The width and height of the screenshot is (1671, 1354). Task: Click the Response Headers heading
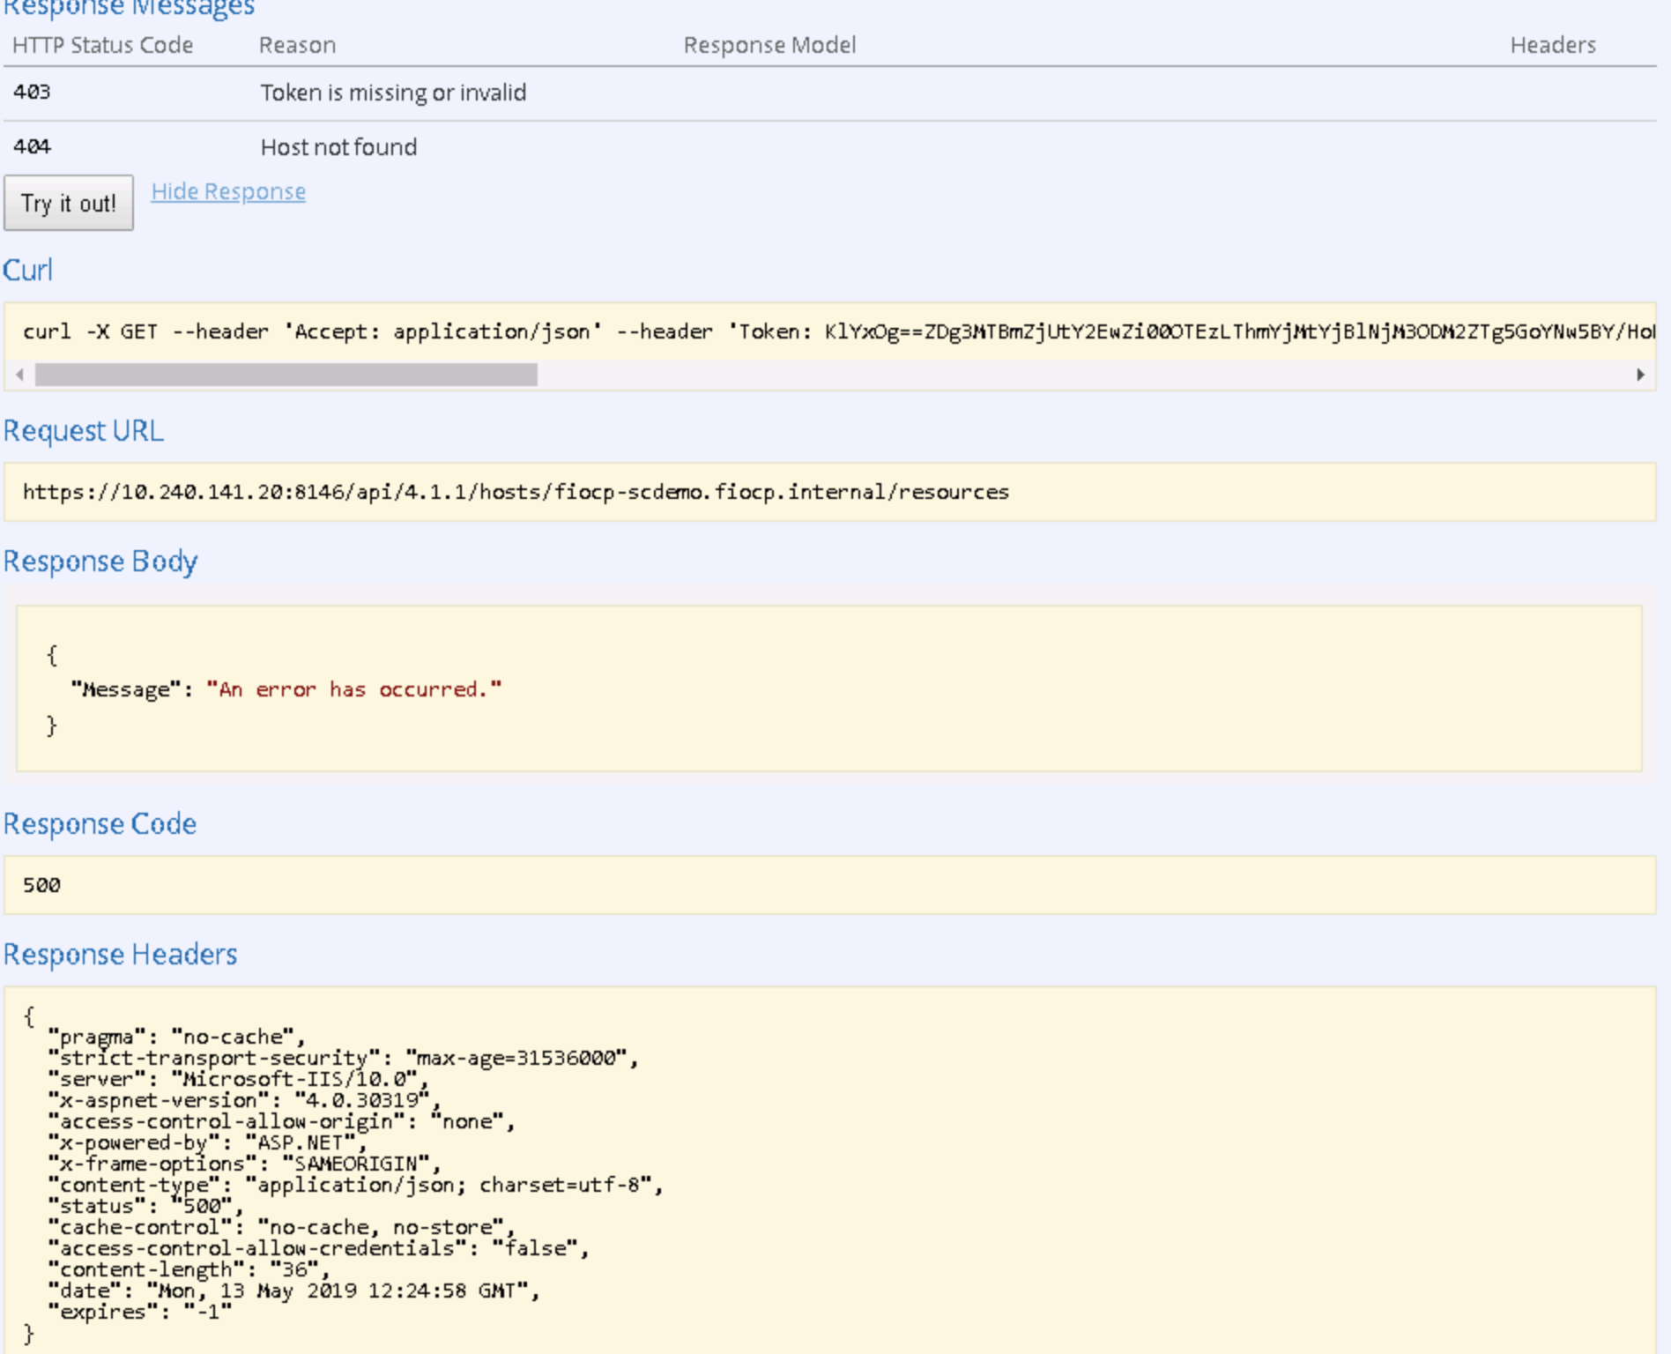[x=120, y=955]
